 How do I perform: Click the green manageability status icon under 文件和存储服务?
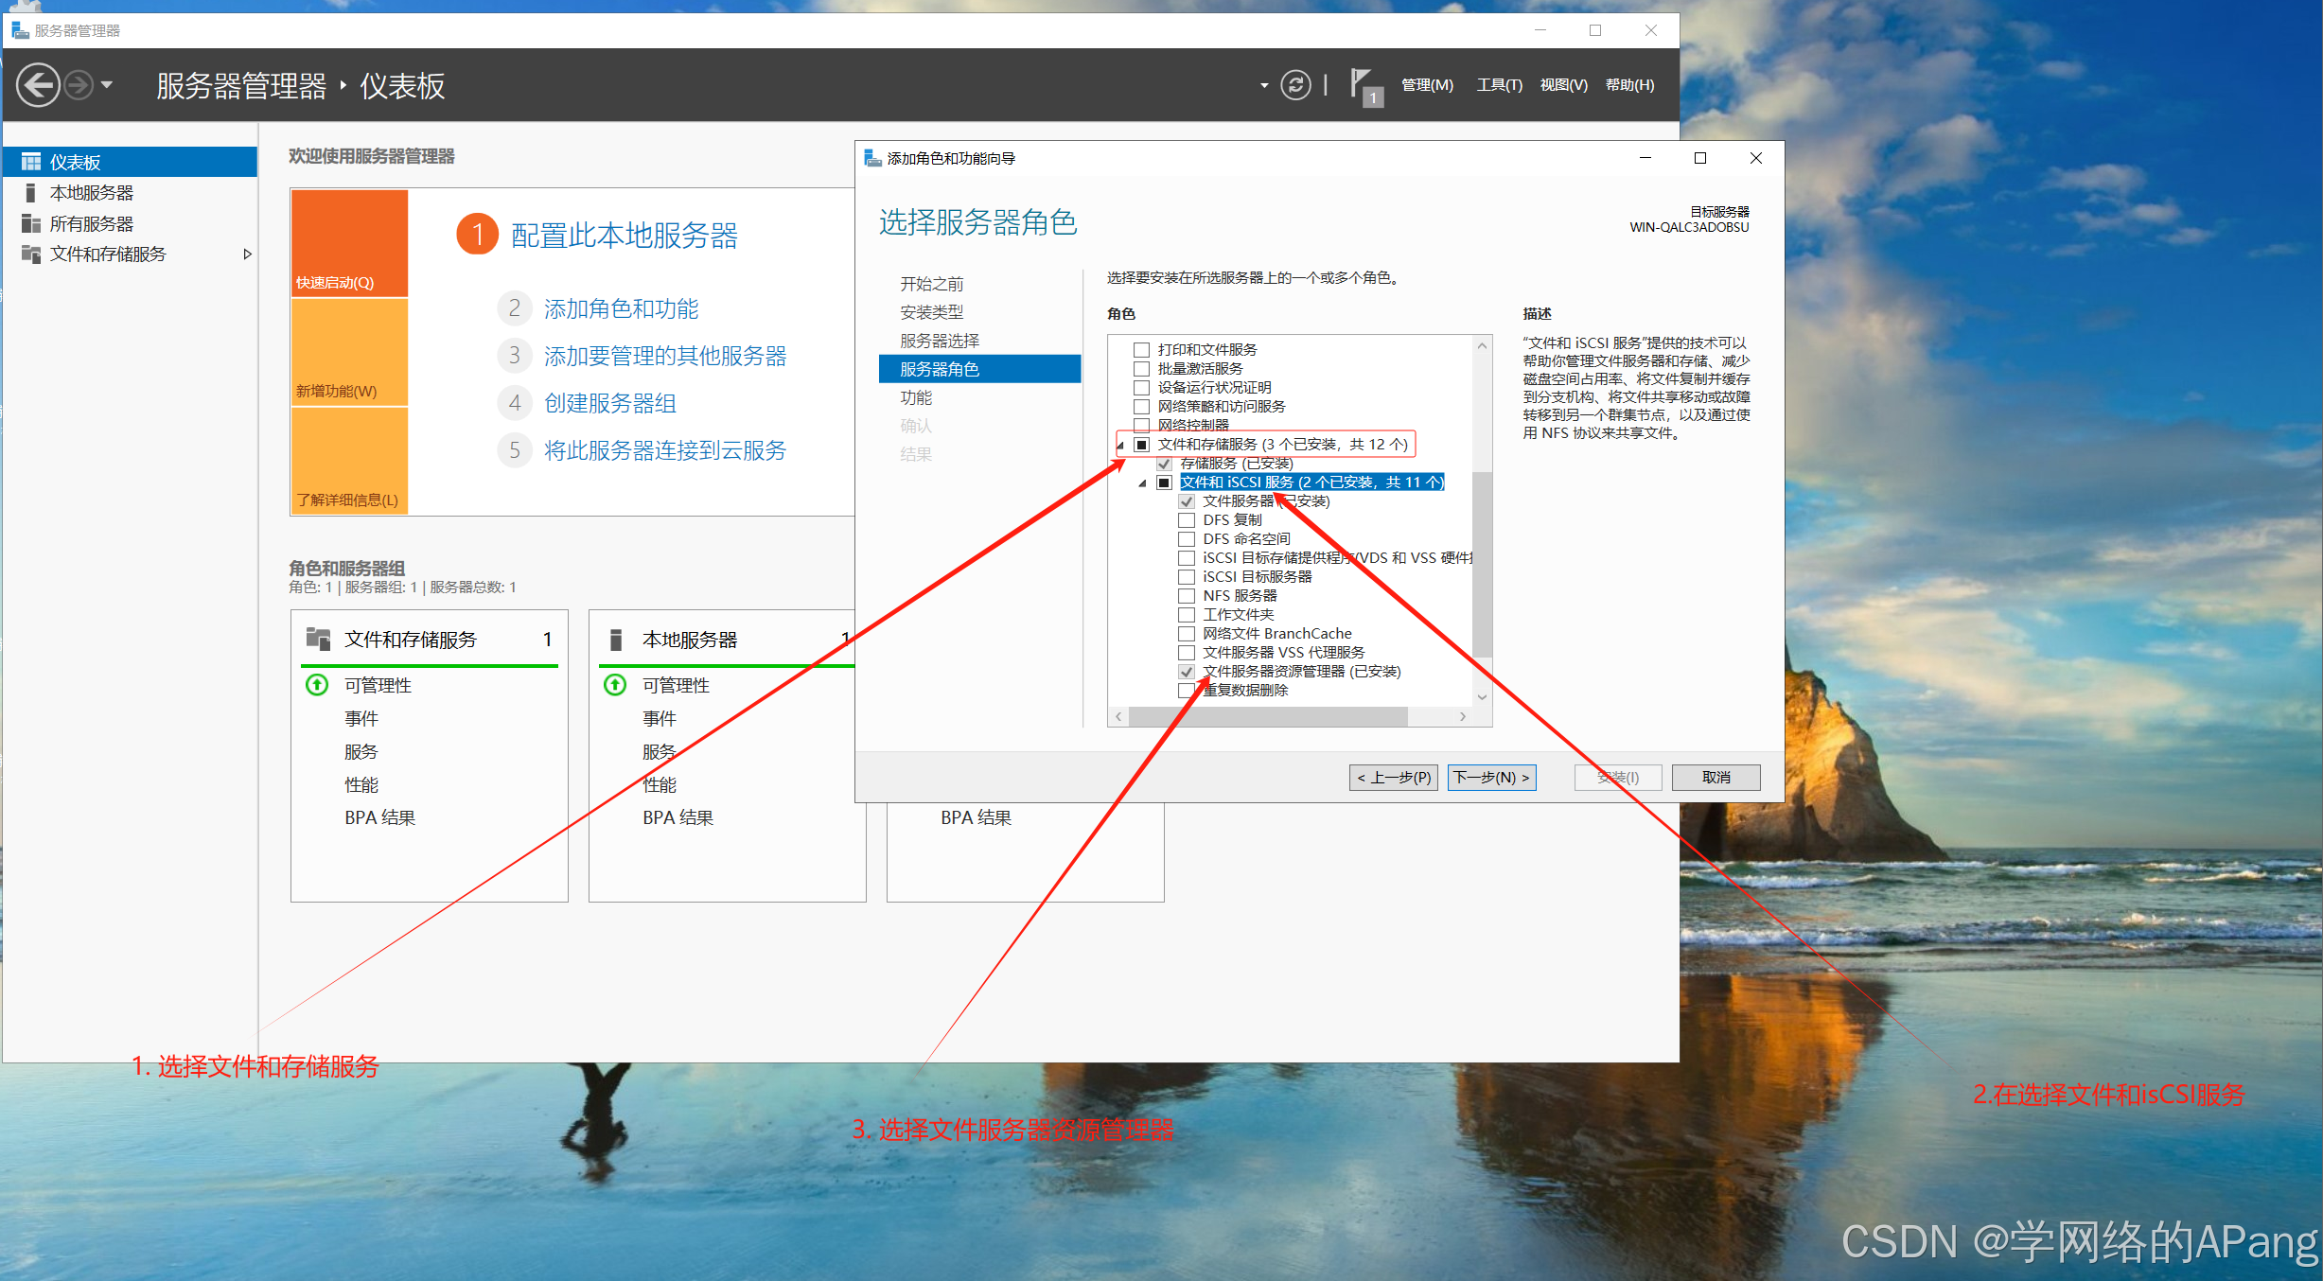pyautogui.click(x=317, y=684)
